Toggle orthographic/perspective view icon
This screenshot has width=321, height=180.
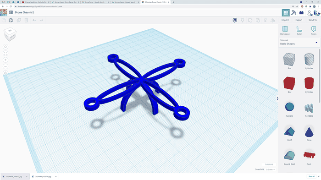coord(6,73)
